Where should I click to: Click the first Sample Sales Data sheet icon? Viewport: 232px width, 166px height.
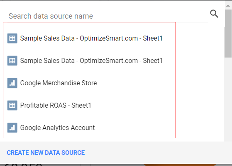coord(12,38)
